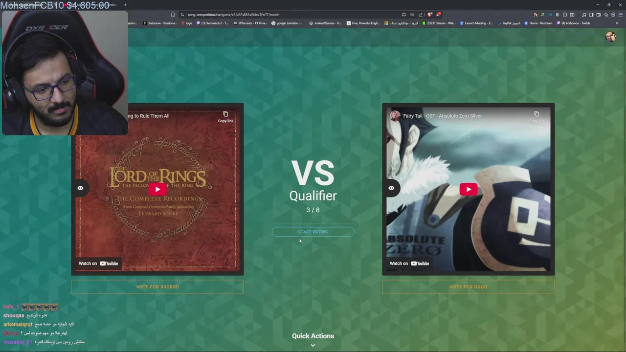
Task: Play the Fairy Tail Absolute Zero video
Action: pos(469,189)
